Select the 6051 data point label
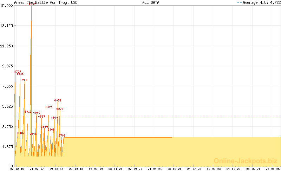 point(58,100)
